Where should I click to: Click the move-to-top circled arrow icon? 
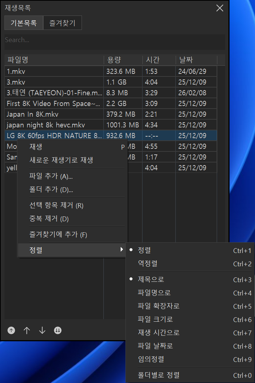(11, 331)
